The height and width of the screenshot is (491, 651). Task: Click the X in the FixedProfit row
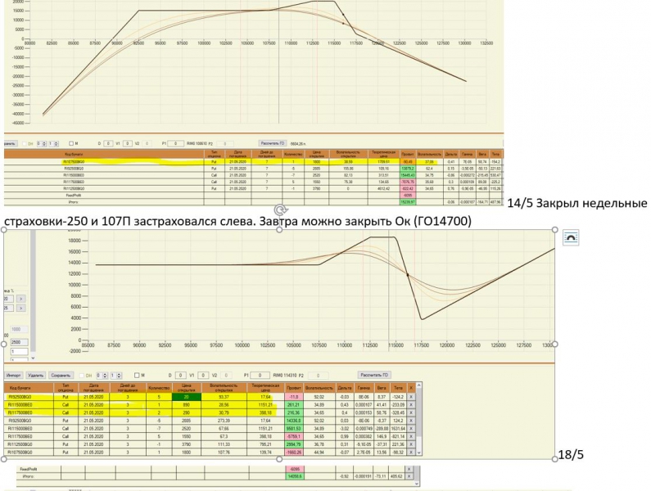click(409, 469)
